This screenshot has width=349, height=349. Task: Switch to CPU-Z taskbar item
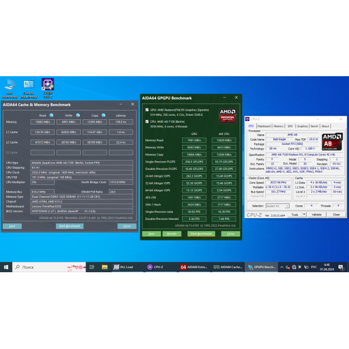pyautogui.click(x=161, y=267)
